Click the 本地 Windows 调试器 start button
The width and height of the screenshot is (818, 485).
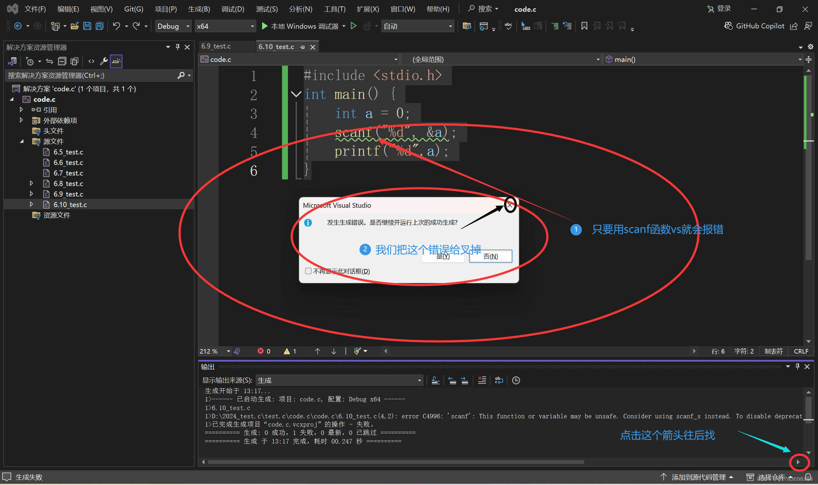(x=300, y=26)
